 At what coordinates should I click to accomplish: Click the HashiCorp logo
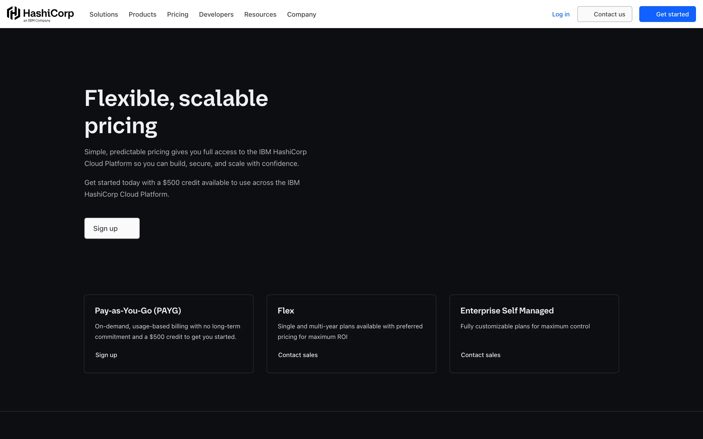point(40,14)
